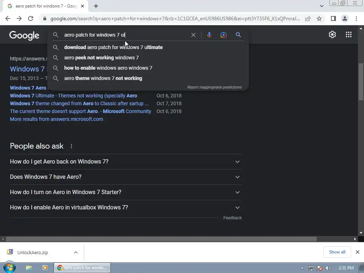
Task: Open the Chrome side panel
Action: coord(333,18)
